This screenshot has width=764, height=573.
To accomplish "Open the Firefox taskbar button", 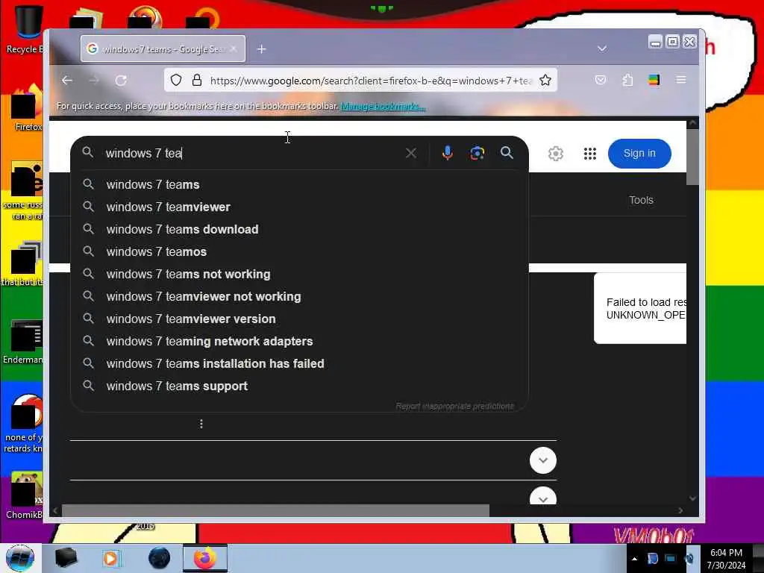I will [x=205, y=558].
